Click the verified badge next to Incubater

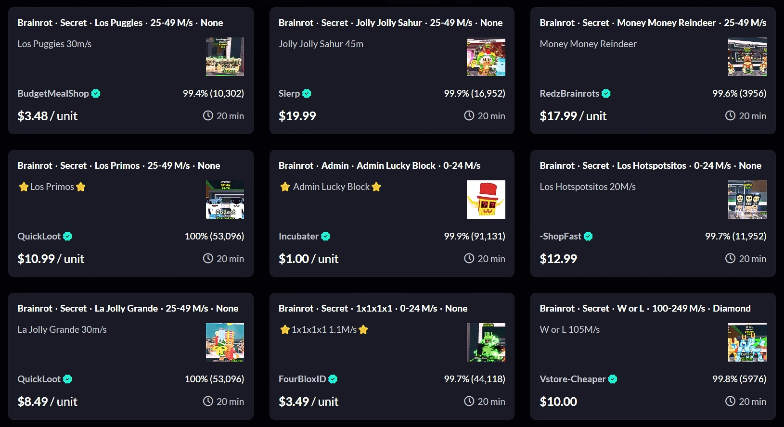click(x=326, y=236)
